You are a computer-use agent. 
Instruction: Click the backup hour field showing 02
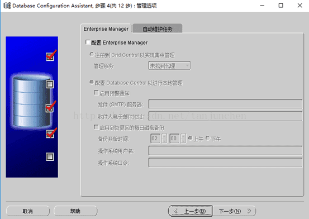coord(155,139)
